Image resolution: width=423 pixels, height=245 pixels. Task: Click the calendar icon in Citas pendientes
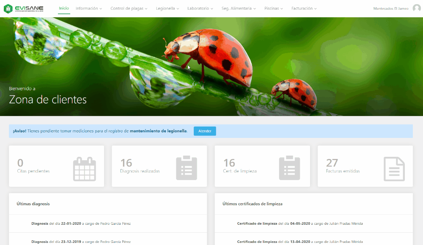84,169
